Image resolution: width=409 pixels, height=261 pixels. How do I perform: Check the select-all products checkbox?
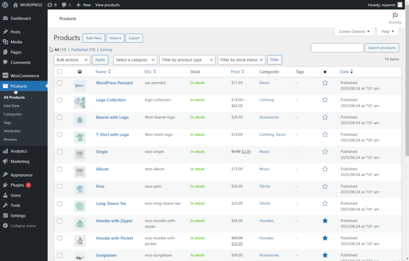[60, 72]
